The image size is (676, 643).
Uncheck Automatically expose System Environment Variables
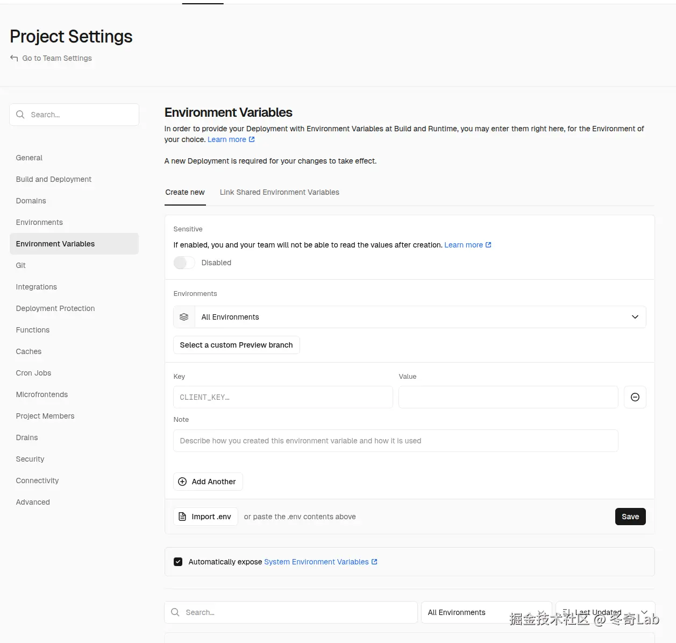(x=178, y=562)
